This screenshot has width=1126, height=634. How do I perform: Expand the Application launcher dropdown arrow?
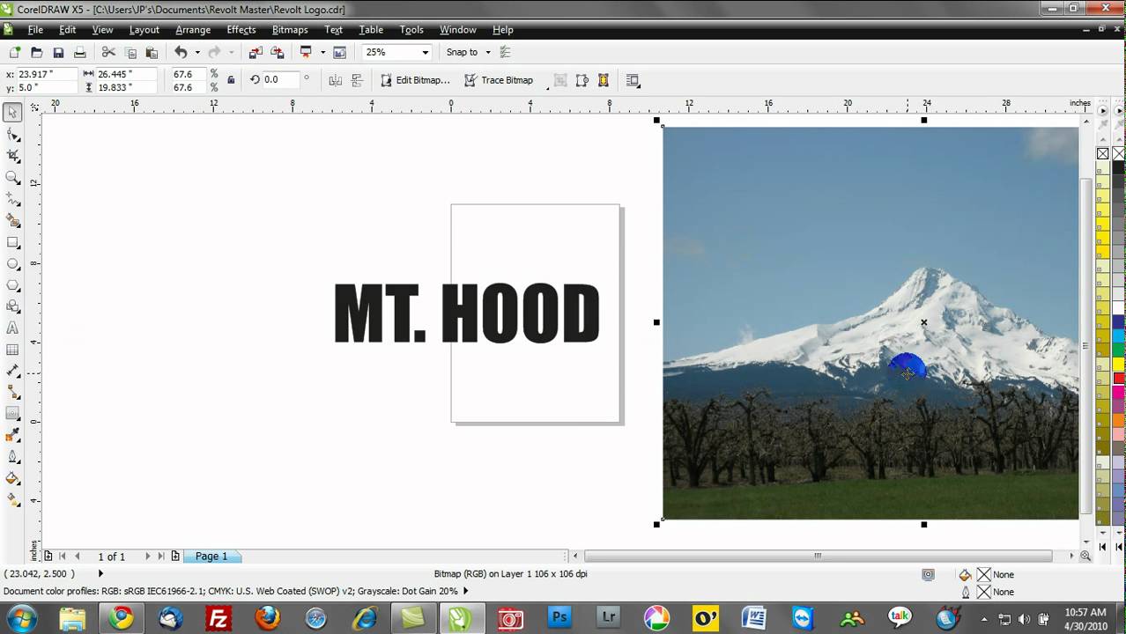(322, 52)
